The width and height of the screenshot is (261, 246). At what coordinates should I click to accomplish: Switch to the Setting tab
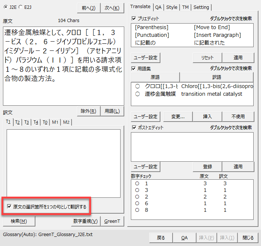(201, 7)
